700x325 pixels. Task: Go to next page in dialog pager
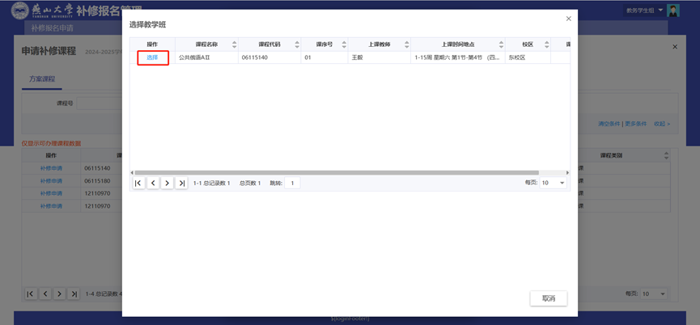pyautogui.click(x=167, y=184)
